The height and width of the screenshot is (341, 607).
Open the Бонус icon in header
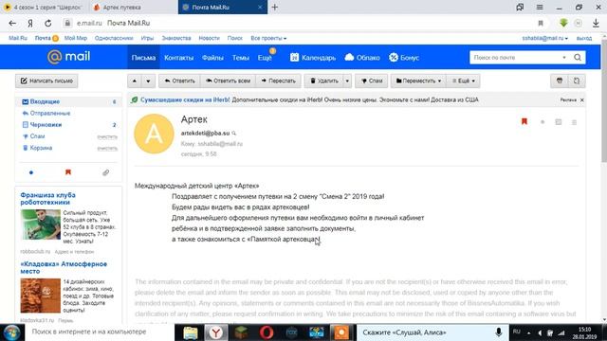(x=394, y=57)
